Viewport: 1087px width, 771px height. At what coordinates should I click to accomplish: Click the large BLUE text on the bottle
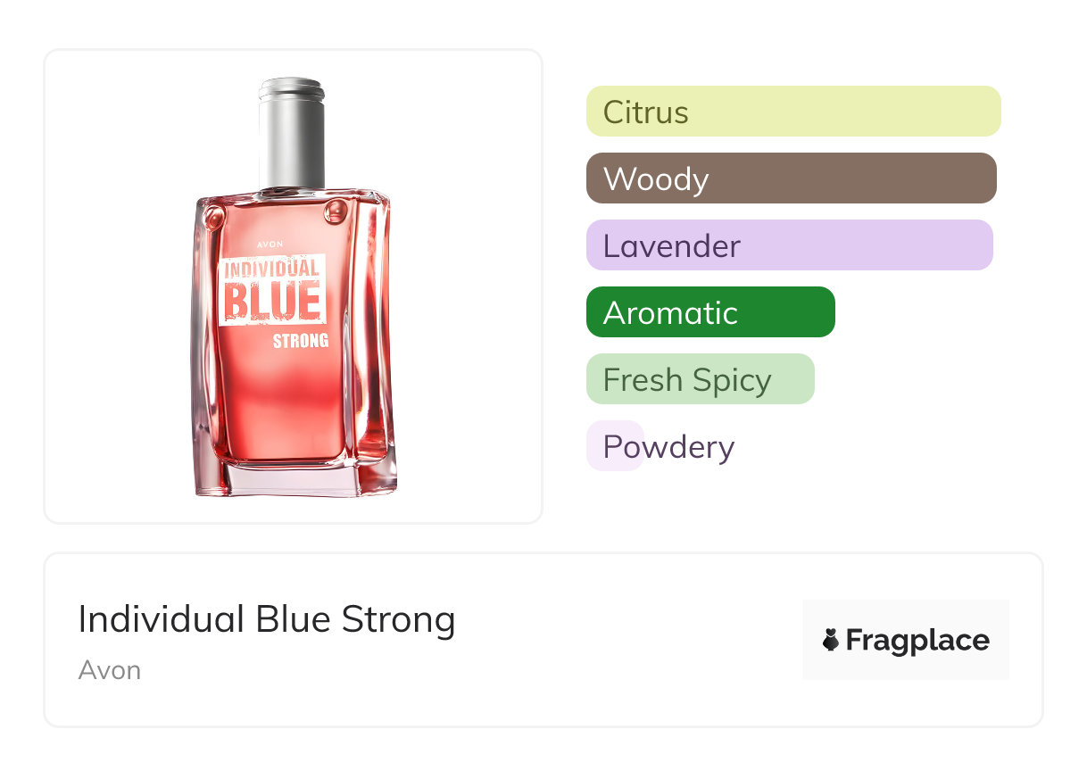coord(271,302)
